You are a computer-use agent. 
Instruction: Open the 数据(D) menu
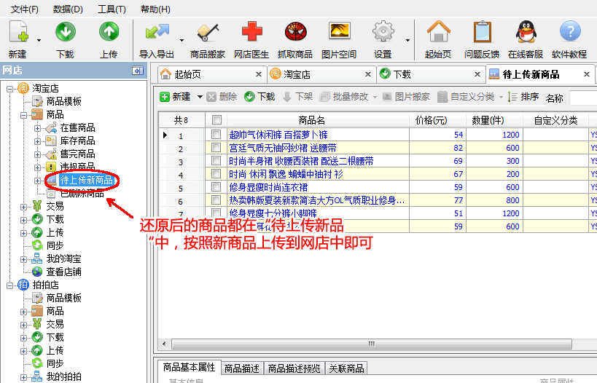68,9
